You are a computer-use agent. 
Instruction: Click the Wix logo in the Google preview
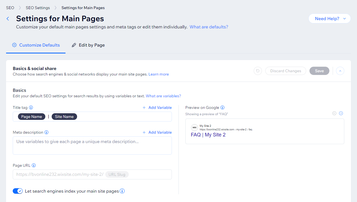[195, 127]
